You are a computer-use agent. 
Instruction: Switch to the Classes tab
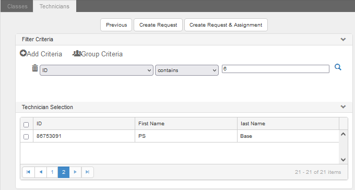[x=17, y=6]
